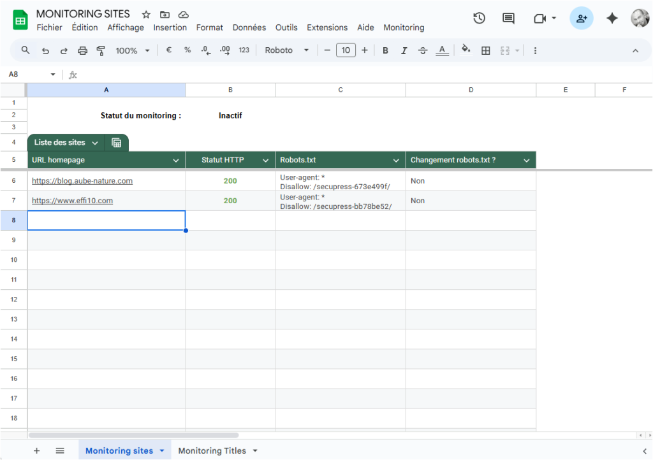Open the 100% zoom dropdown
The image size is (653, 460).
pos(133,50)
